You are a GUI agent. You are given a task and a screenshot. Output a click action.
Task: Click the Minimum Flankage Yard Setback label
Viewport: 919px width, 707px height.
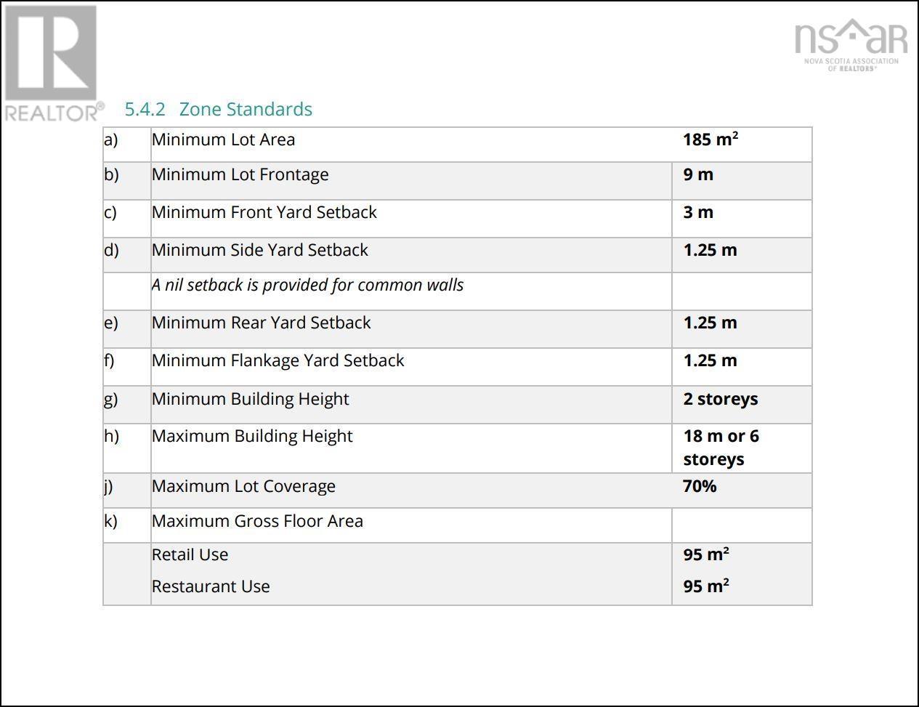(278, 360)
